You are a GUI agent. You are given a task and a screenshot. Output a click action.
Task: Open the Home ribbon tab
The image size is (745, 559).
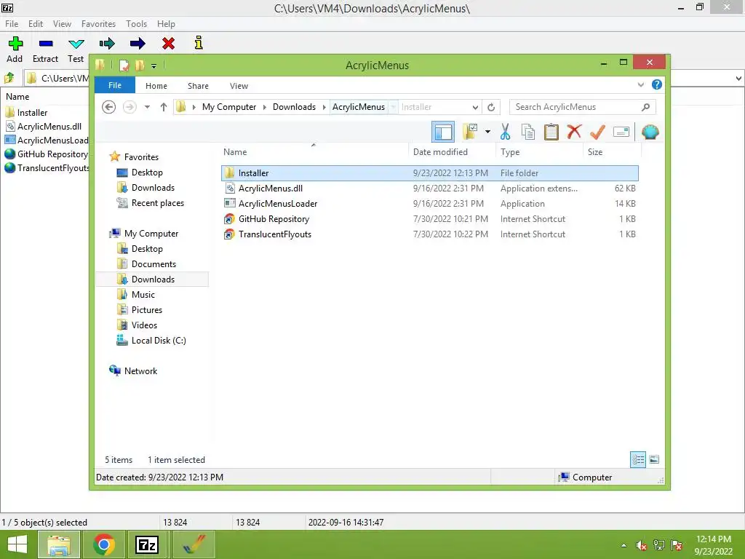coord(156,86)
